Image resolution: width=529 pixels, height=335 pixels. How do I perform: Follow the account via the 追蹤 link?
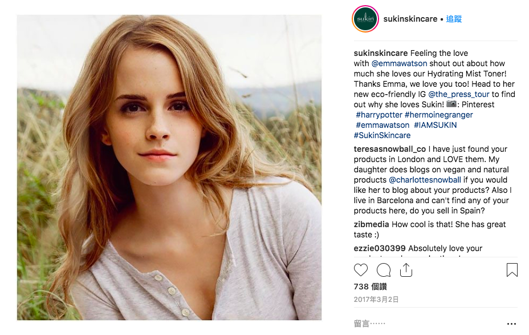point(454,19)
